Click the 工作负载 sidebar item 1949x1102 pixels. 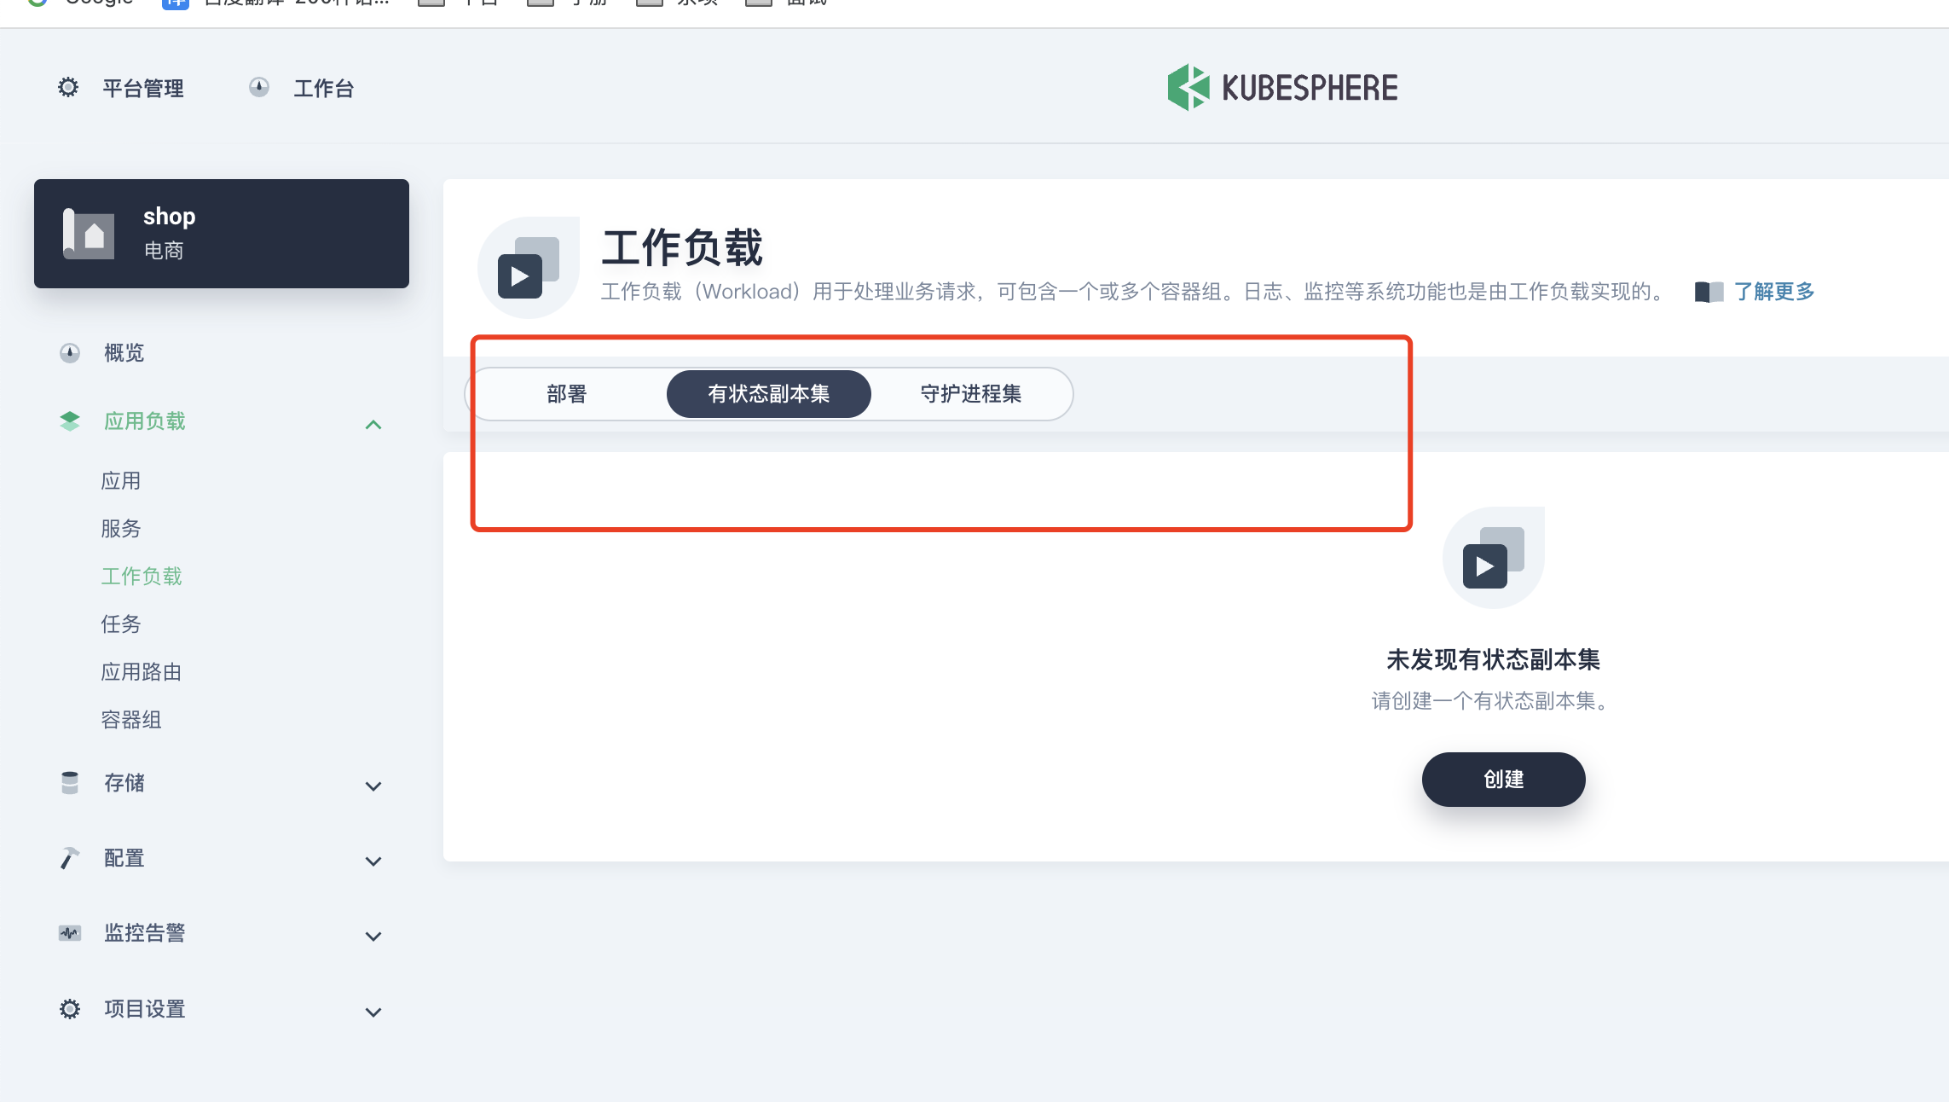coord(141,576)
